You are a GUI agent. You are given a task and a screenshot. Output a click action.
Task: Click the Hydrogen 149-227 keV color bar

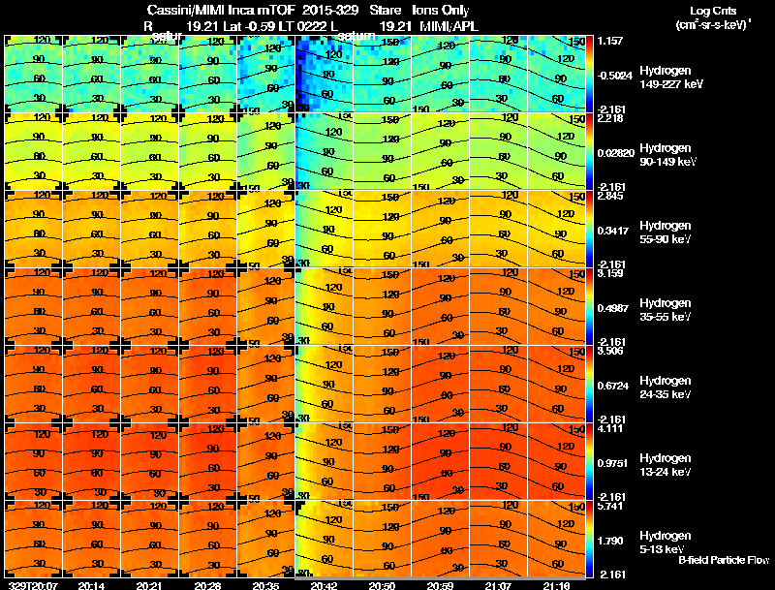[x=589, y=75]
